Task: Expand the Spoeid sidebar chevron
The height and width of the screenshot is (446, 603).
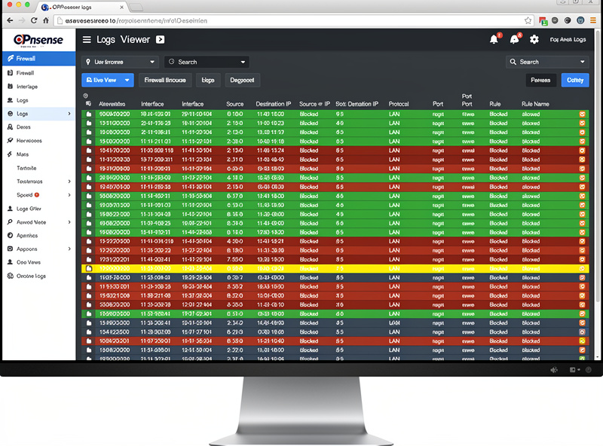Action: pos(69,195)
